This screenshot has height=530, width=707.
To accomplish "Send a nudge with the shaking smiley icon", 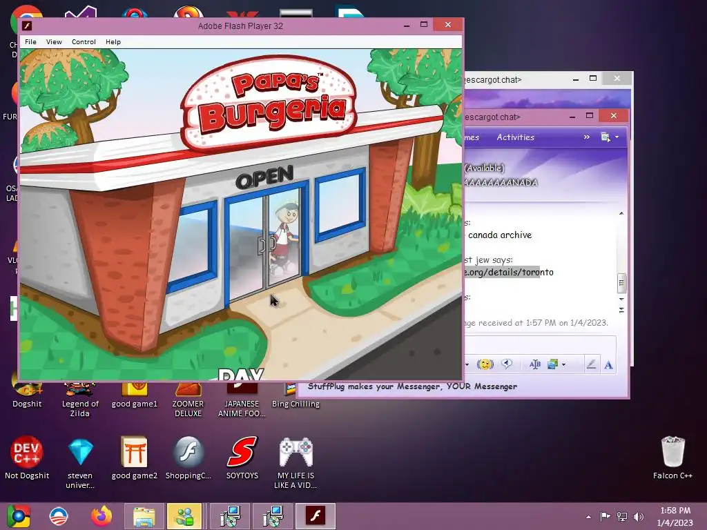I will (x=485, y=364).
